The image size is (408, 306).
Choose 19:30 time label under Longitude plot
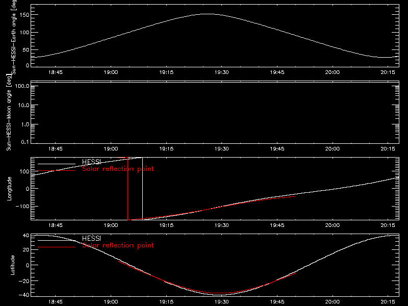222,225
